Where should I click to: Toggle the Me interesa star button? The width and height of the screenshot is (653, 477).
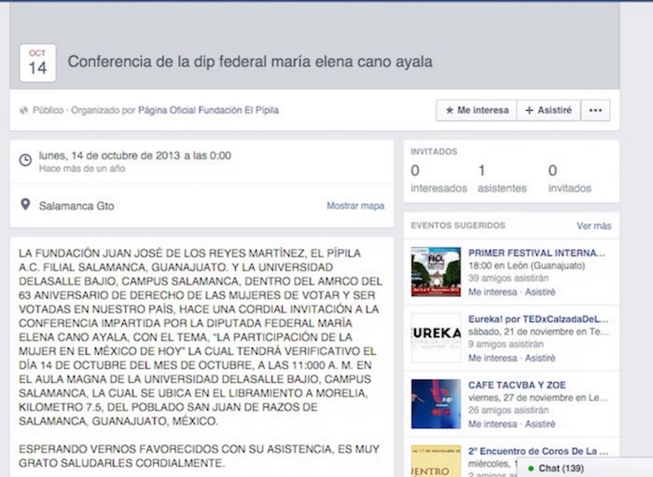point(476,110)
